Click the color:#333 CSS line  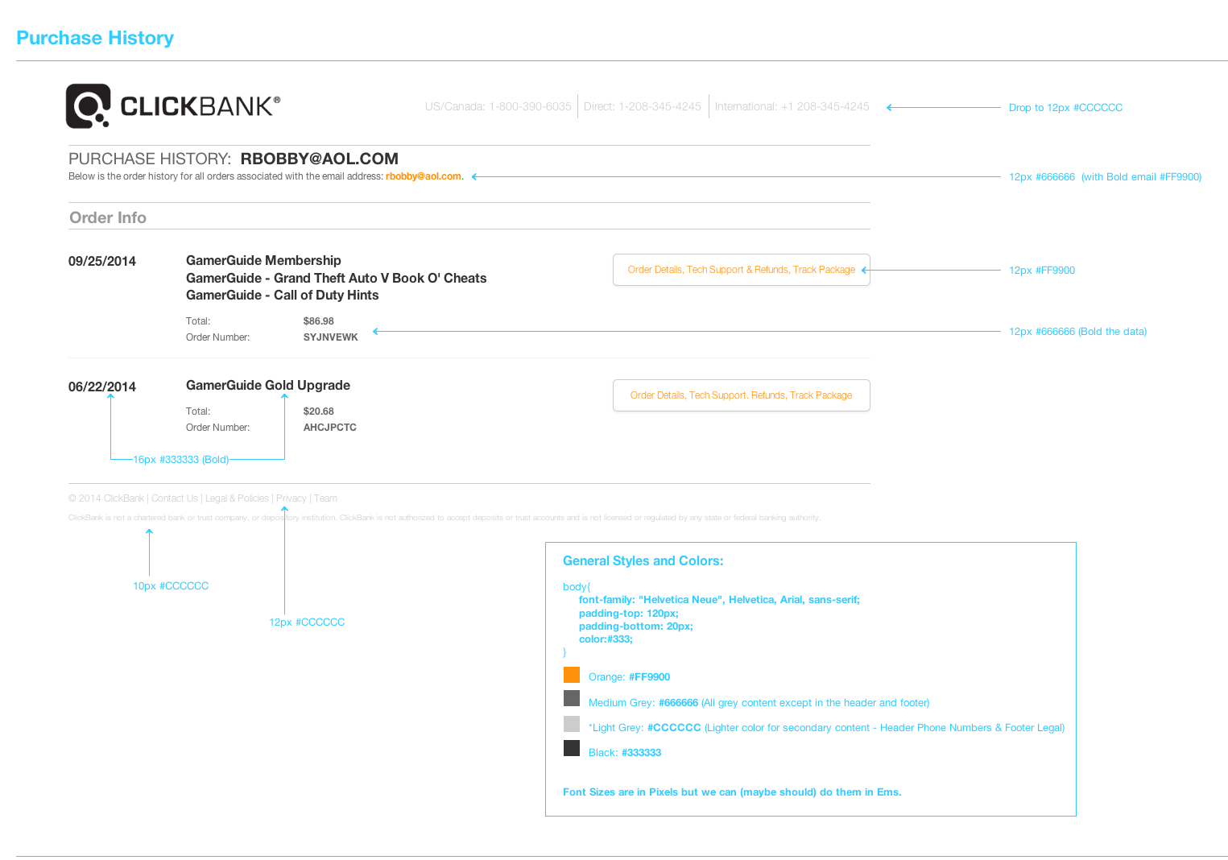tap(606, 639)
